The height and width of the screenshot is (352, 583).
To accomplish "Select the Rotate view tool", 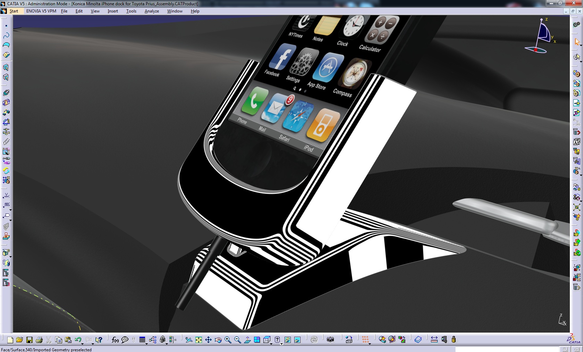I will click(218, 340).
